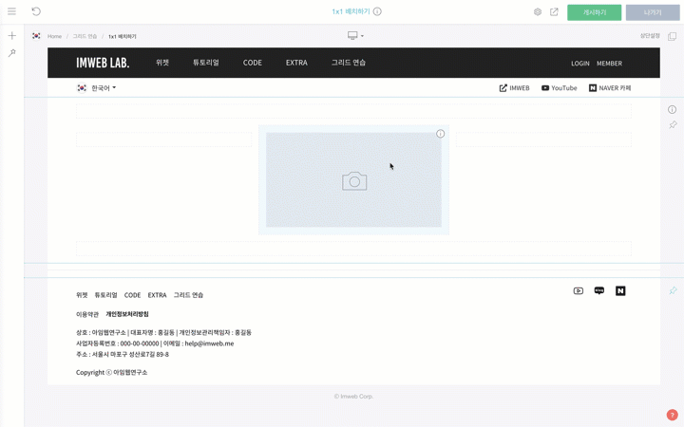Screen dimensions: 684x427
Task: Click footer EXTRA link
Action: (x=157, y=295)
